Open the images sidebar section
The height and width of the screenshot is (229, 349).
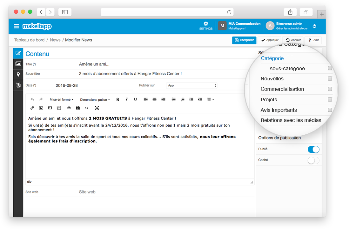pos(18,64)
